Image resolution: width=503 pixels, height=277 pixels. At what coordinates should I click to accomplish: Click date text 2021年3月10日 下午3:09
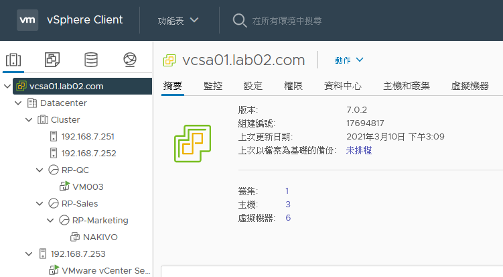(395, 137)
